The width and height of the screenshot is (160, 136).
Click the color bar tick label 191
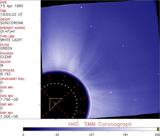pyautogui.click(x=125, y=135)
